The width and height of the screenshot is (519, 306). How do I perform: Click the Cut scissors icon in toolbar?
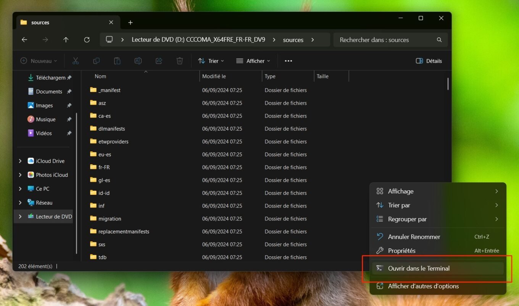(x=76, y=61)
